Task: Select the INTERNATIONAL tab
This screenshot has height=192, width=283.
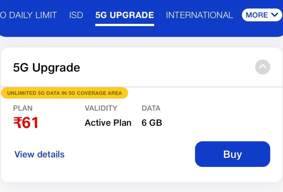Action: (200, 15)
